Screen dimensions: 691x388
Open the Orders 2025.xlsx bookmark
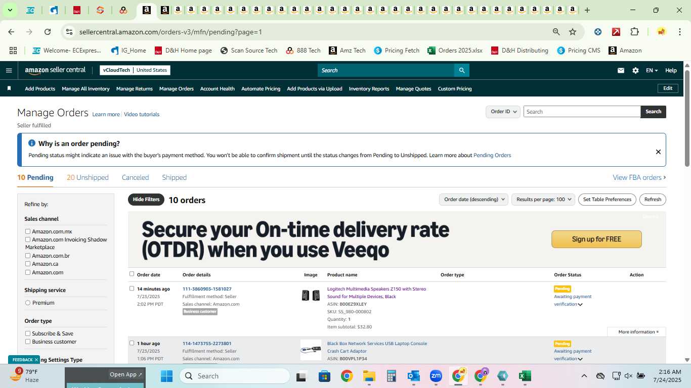tap(455, 51)
